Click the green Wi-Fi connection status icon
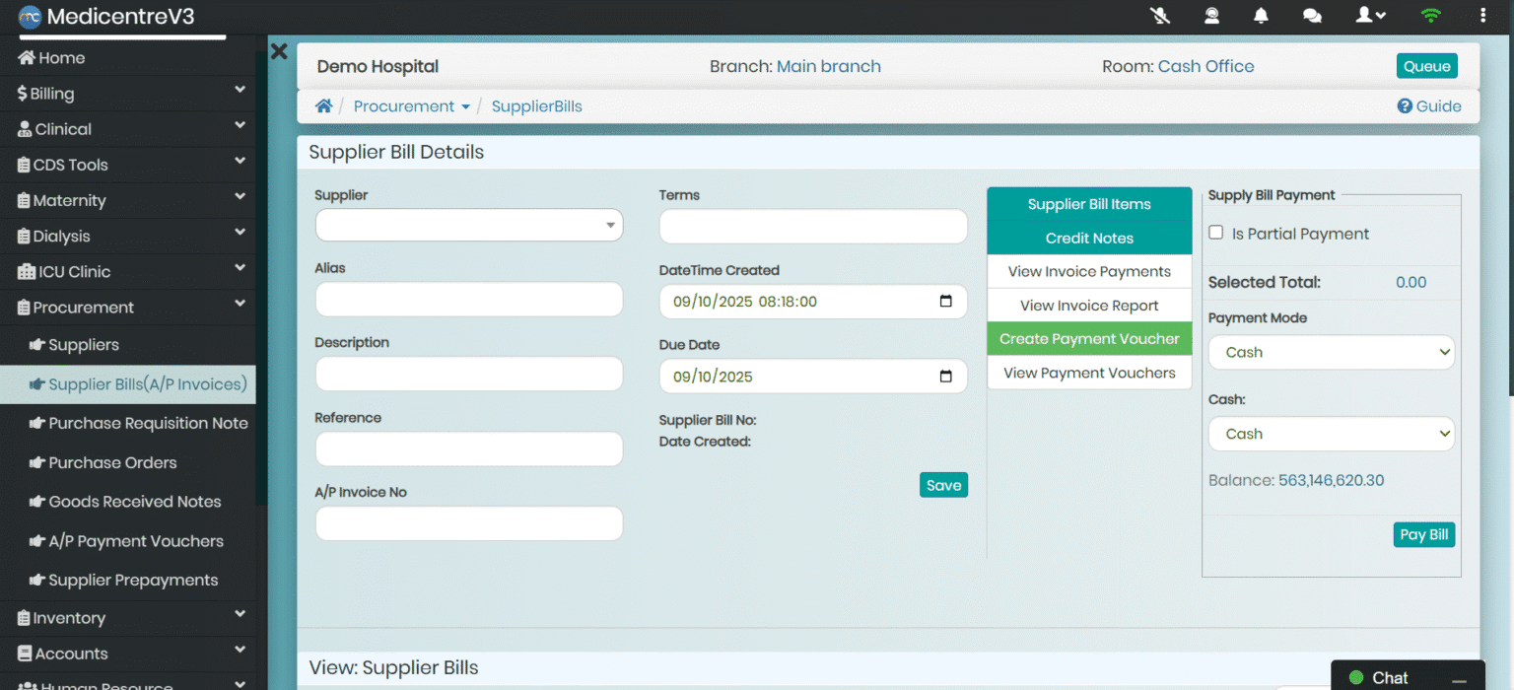The width and height of the screenshot is (1514, 690). click(x=1429, y=15)
